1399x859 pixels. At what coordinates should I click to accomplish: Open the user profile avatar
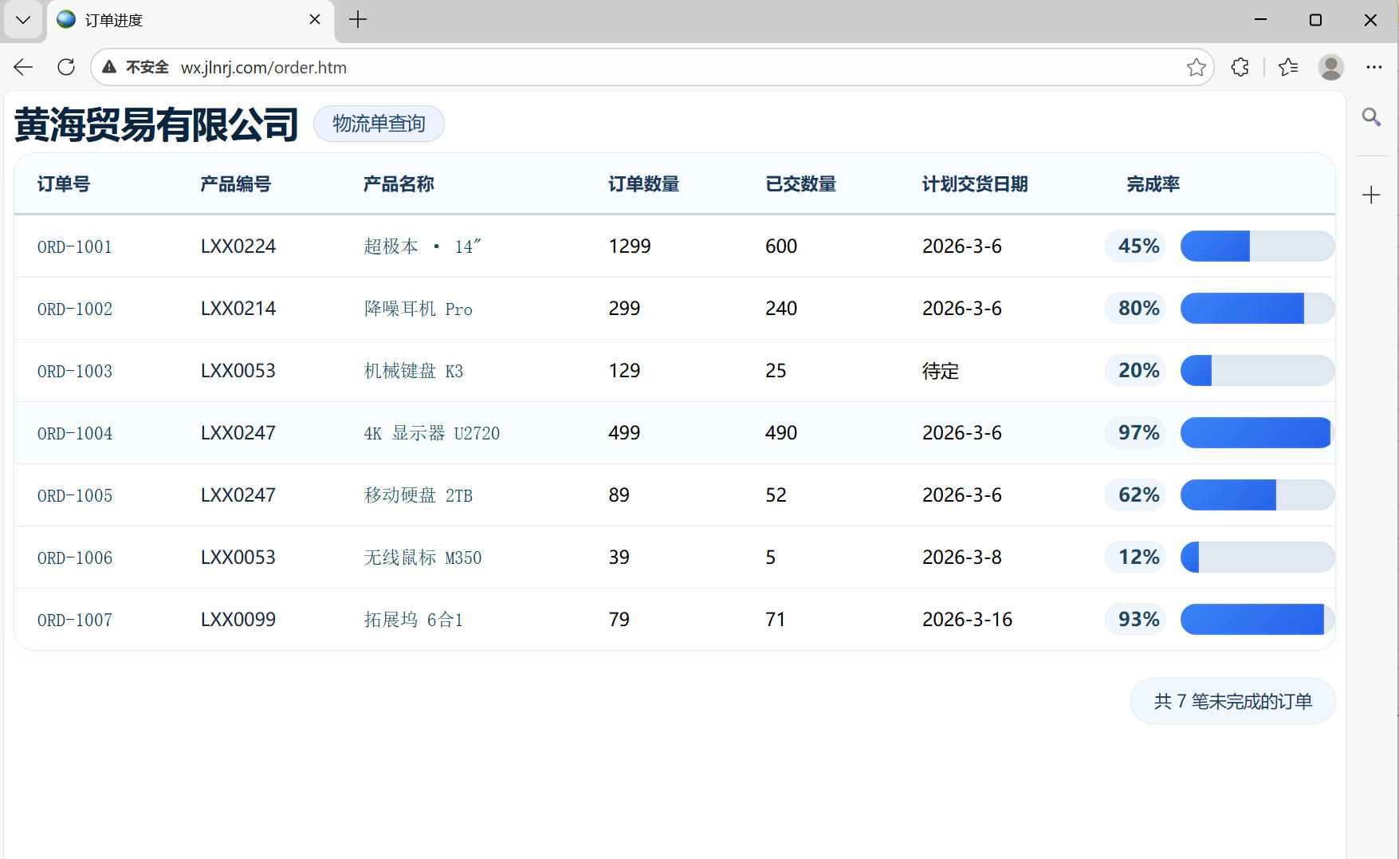point(1330,67)
